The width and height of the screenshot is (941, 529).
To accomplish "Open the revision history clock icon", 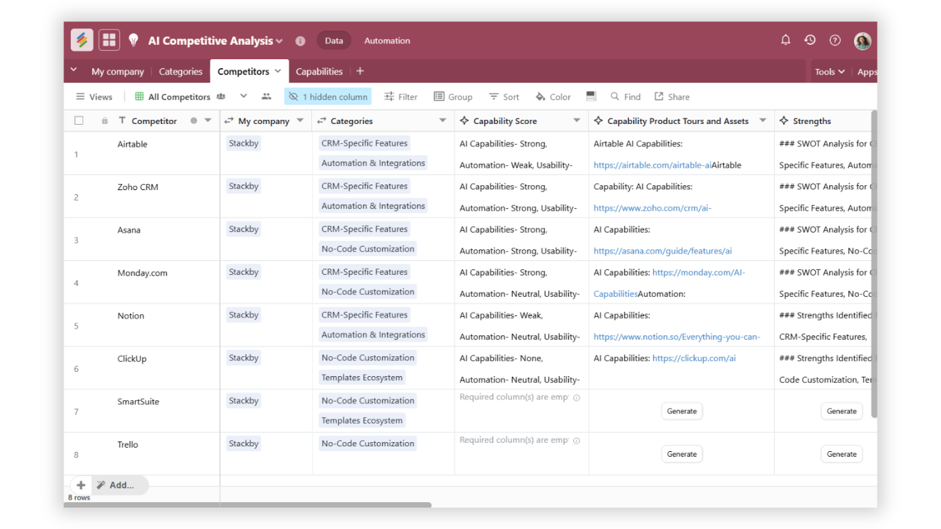I will pyautogui.click(x=810, y=41).
